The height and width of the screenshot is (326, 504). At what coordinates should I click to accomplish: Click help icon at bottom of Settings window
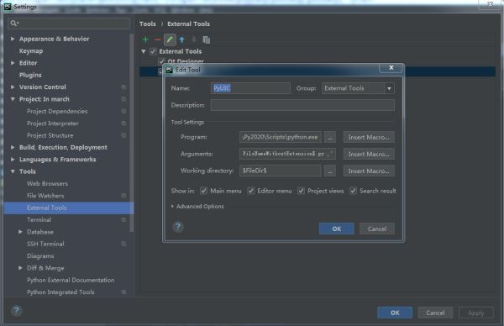pos(17,311)
